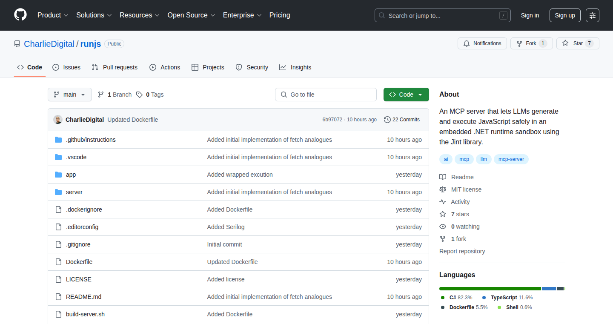The image size is (613, 324).
Task: Click the Sign up button
Action: [x=565, y=15]
